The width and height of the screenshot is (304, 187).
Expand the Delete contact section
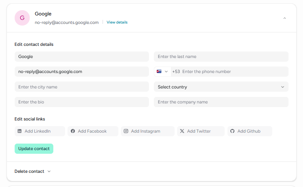(x=33, y=171)
